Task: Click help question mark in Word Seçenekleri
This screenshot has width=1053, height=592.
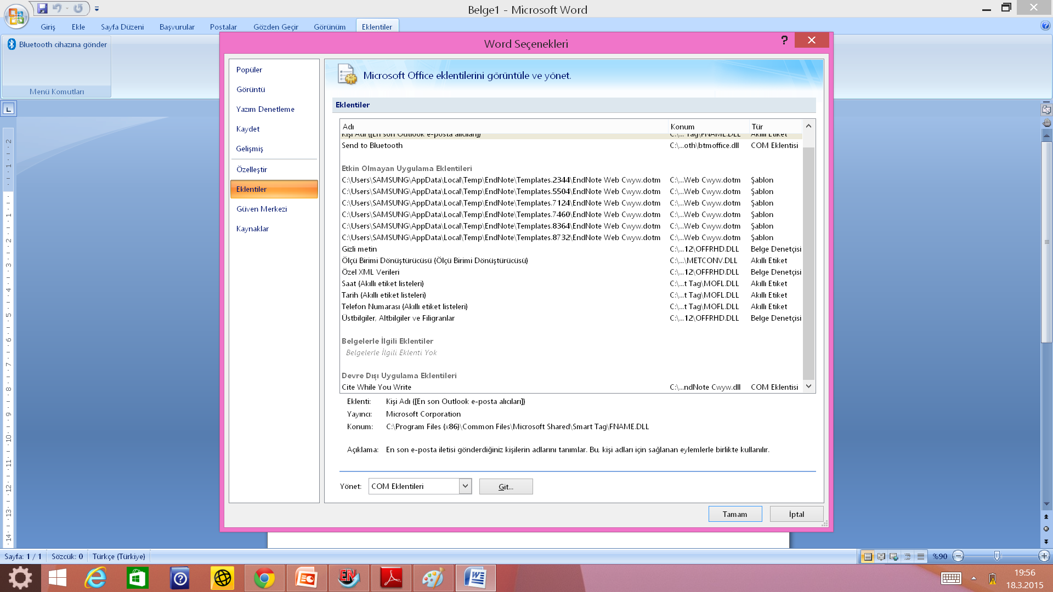Action: point(784,40)
